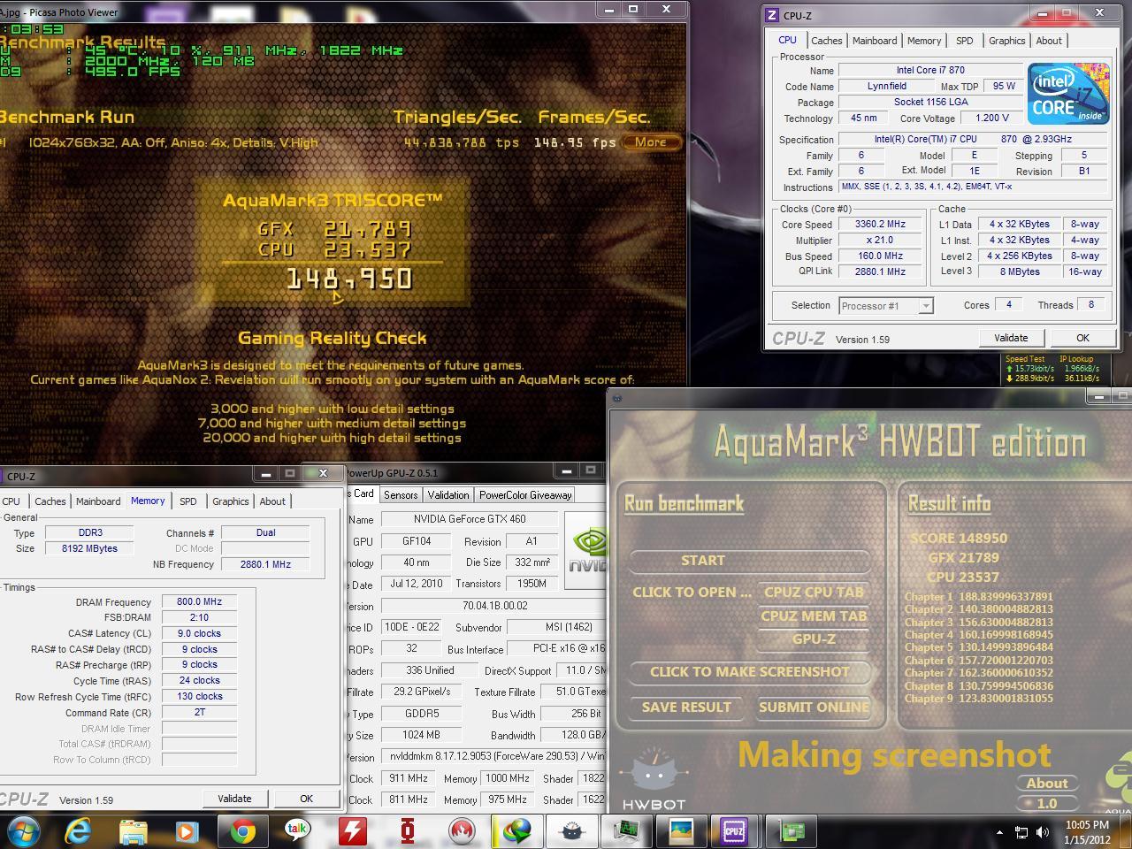1132x849 pixels.
Task: Click the SCORE 148950 result text
Action: [x=959, y=539]
